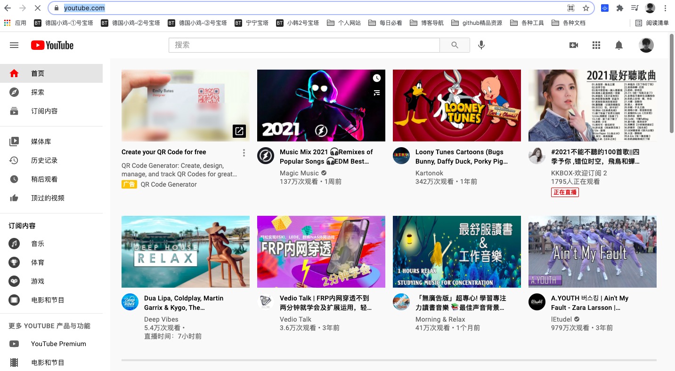Open the YouTube apps grid icon

596,45
